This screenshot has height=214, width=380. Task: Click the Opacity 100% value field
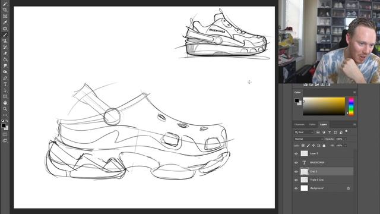pos(339,139)
